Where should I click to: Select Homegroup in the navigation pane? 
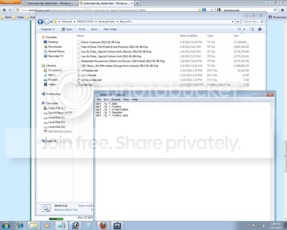pyautogui.click(x=51, y=94)
